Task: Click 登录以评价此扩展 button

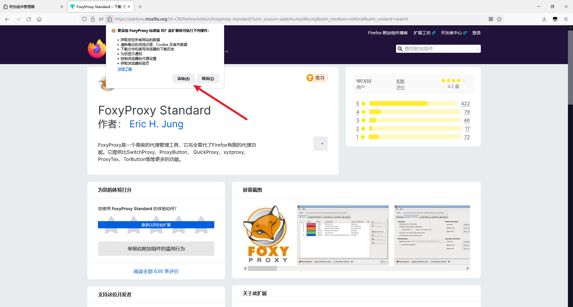Action: tap(156, 225)
